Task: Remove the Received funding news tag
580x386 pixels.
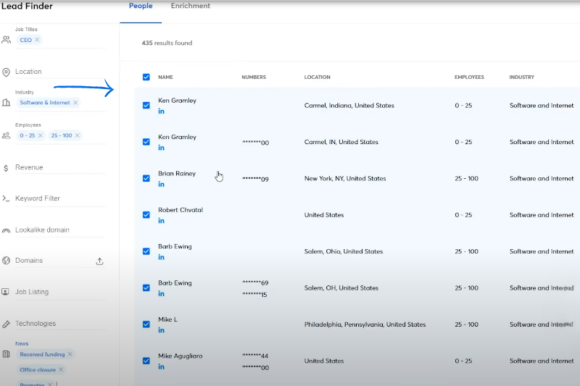Action: [x=70, y=354]
